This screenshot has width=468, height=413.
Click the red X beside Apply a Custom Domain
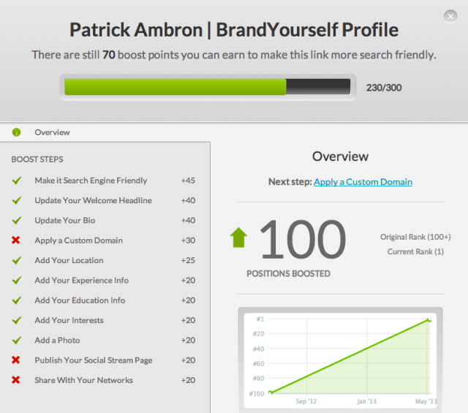tap(16, 240)
